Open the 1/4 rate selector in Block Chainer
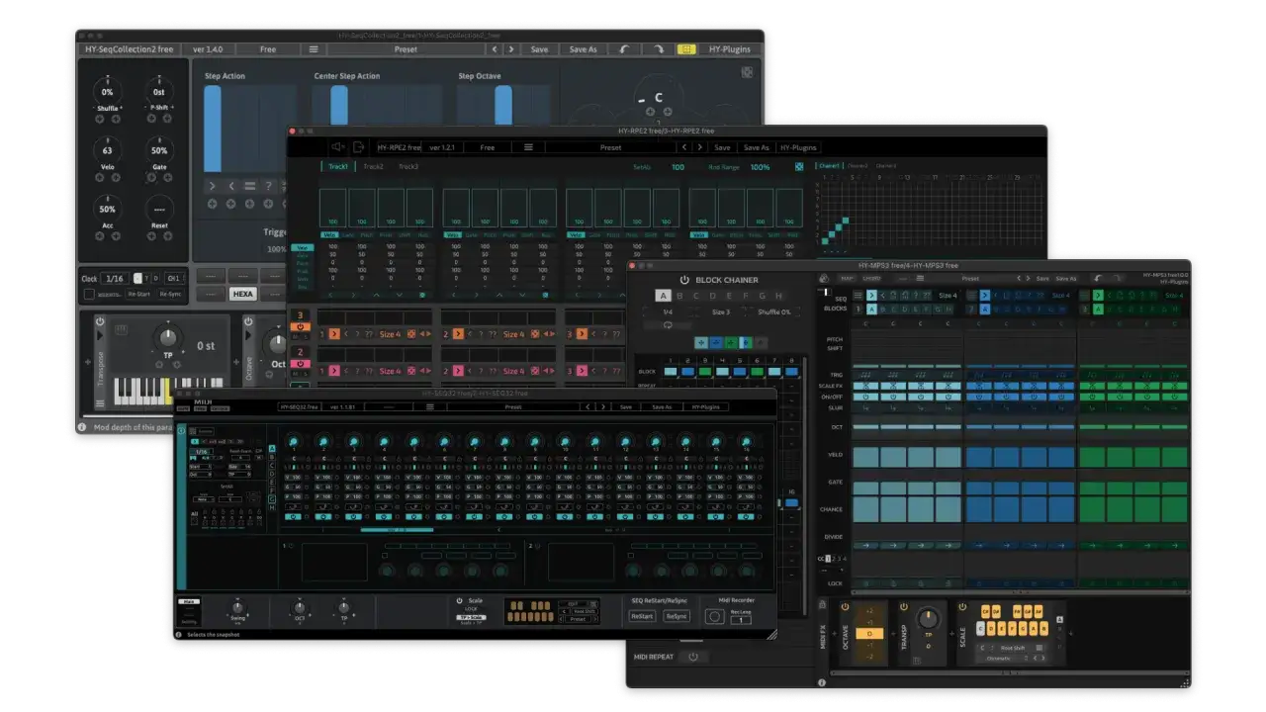This screenshot has height=712, width=1266. point(669,311)
